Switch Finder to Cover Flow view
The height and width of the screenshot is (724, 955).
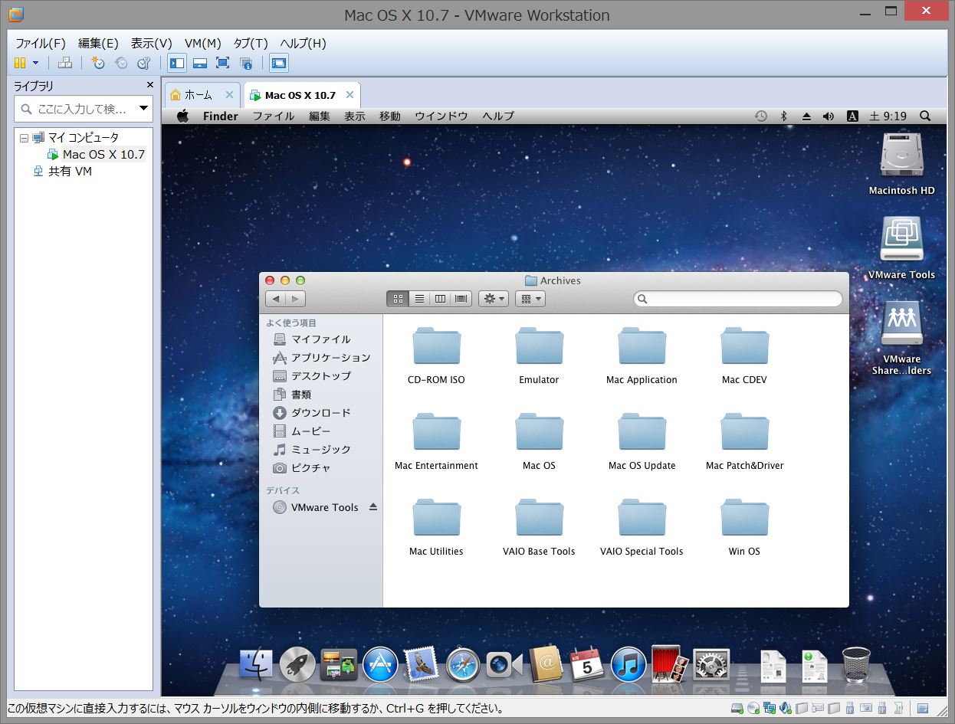461,299
